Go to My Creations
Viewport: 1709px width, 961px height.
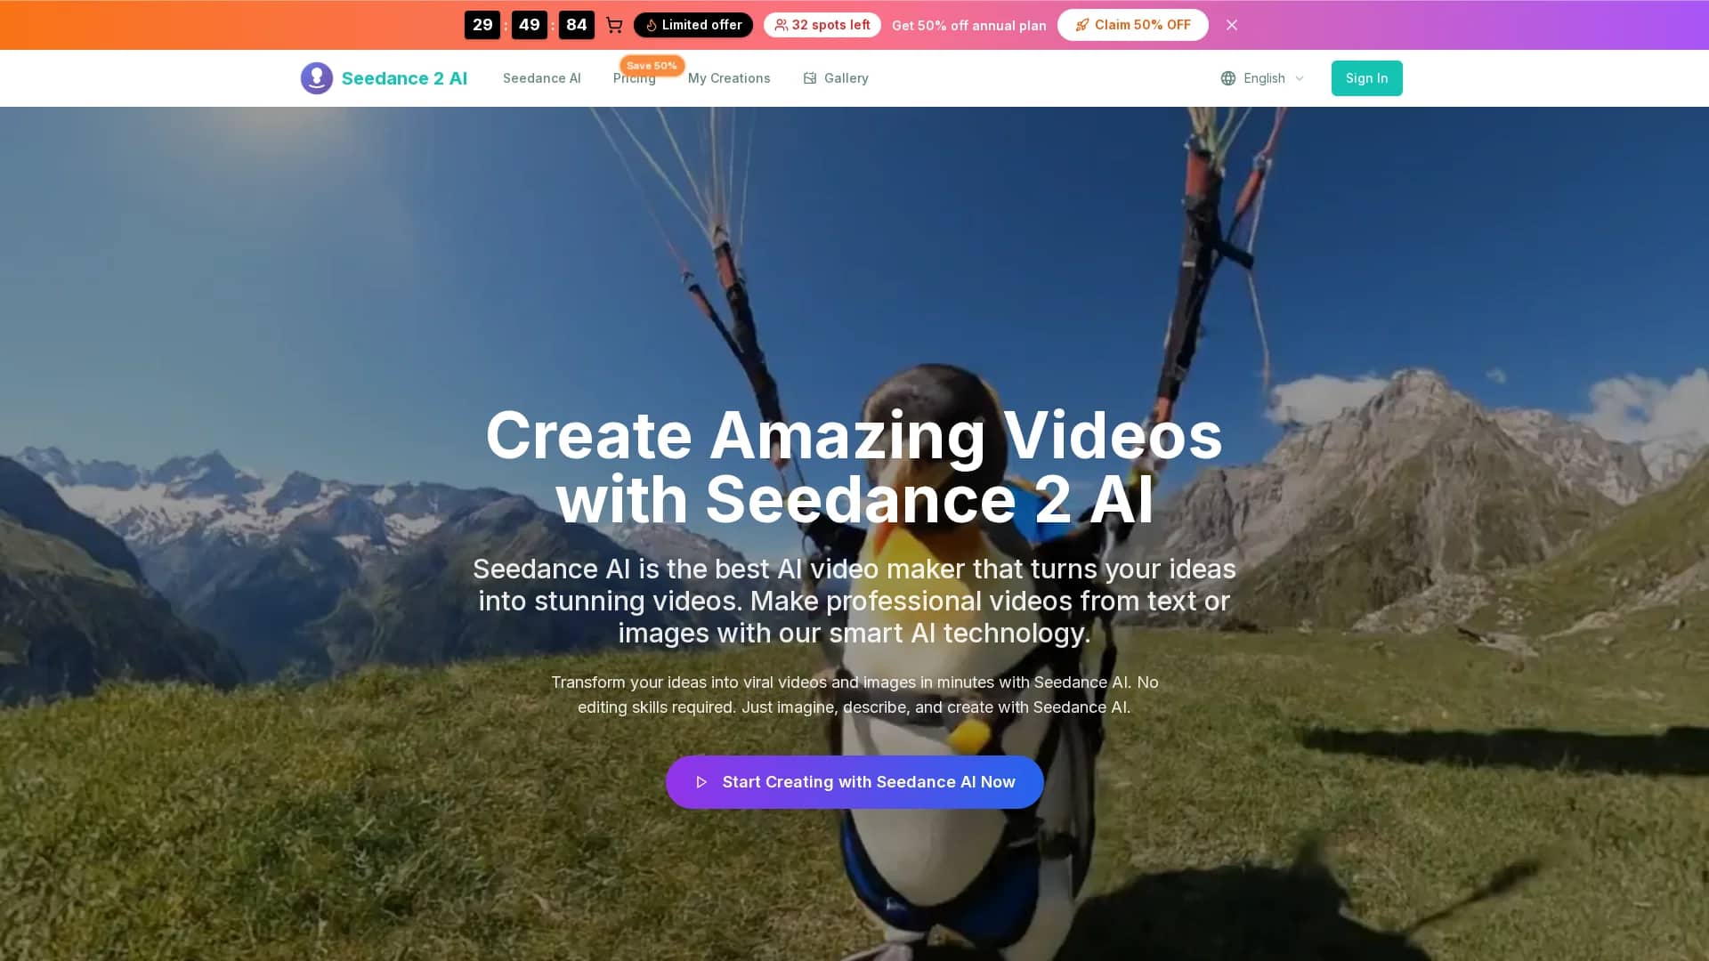coord(729,78)
